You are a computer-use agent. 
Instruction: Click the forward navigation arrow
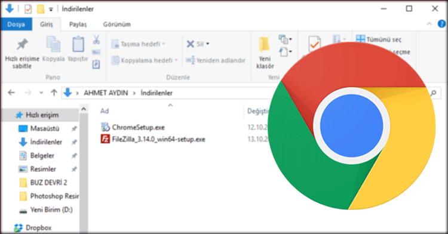click(x=27, y=93)
